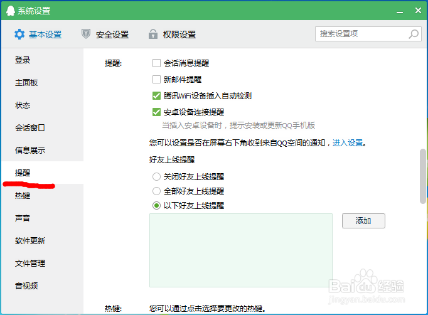Click the gear icon beside 基本设置
The height and width of the screenshot is (315, 428).
point(19,35)
